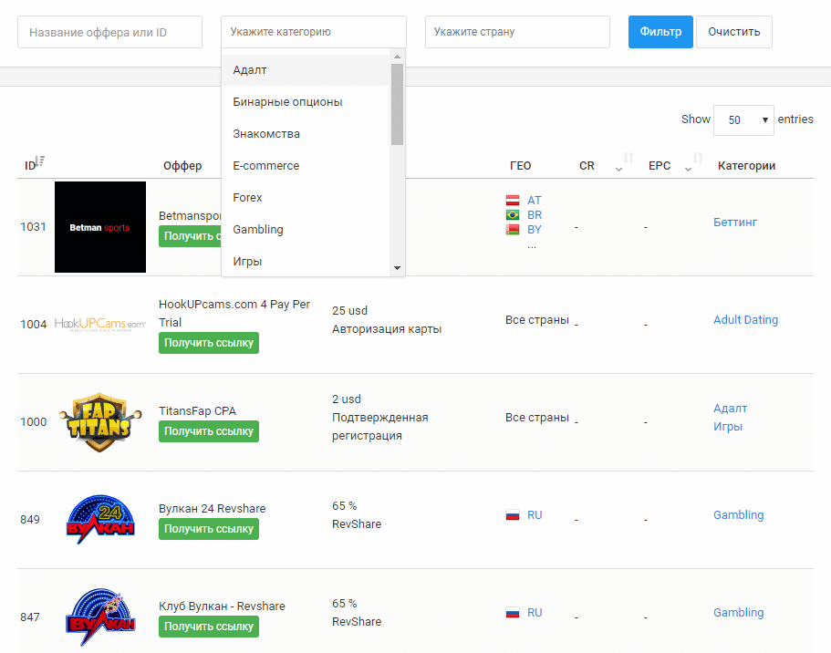Click RU link in Клуб Вулкан row
The height and width of the screenshot is (653, 831).
(535, 613)
